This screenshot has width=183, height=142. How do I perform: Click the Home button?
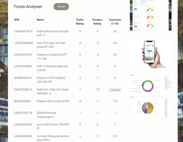pyautogui.click(x=61, y=7)
